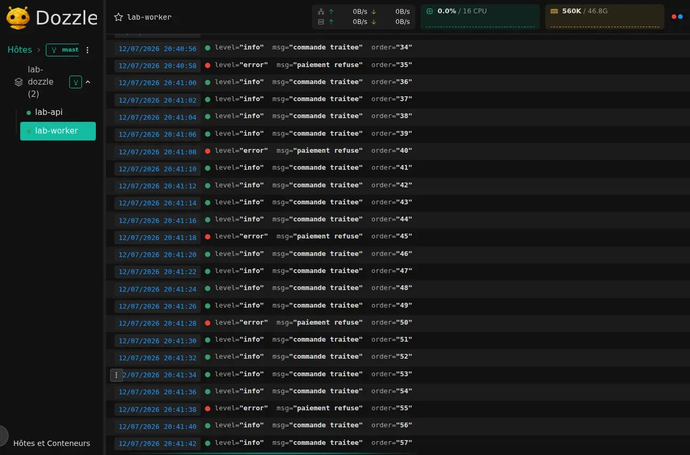The height and width of the screenshot is (455, 690).
Task: Click timestamp 12/07/2026 20:41:04
Action: pos(158,117)
